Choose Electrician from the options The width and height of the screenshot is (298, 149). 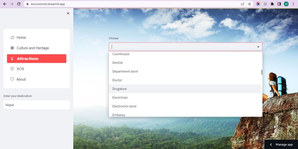point(185,97)
